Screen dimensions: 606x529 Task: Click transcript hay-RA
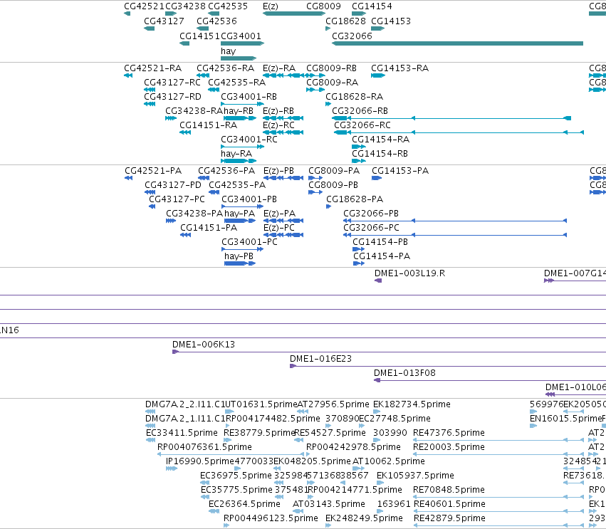236,154
